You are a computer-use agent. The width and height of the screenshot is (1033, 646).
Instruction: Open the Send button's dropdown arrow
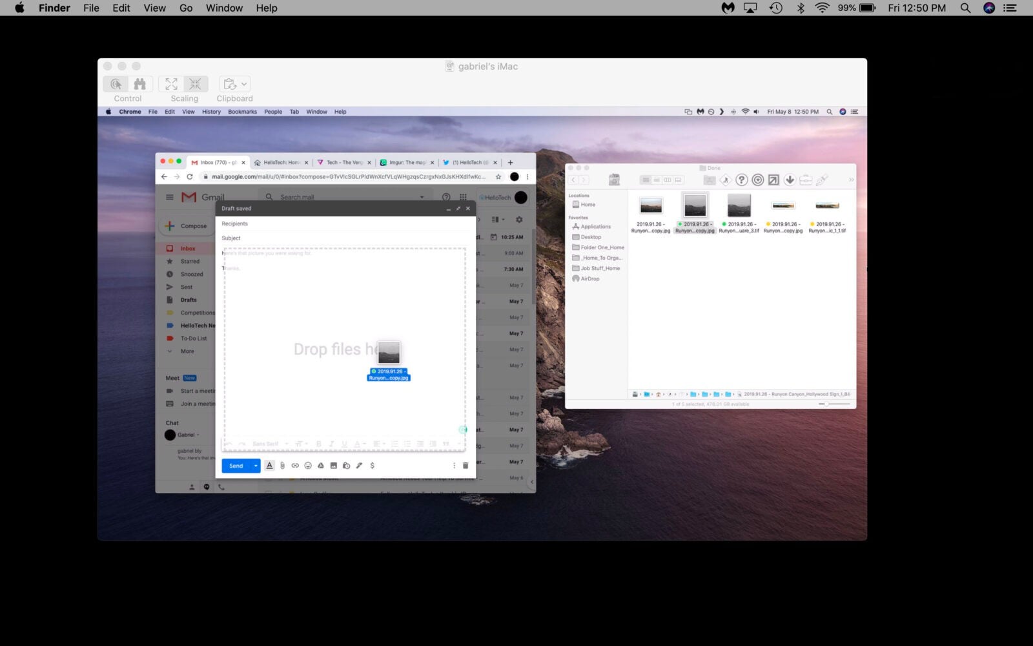pos(256,465)
